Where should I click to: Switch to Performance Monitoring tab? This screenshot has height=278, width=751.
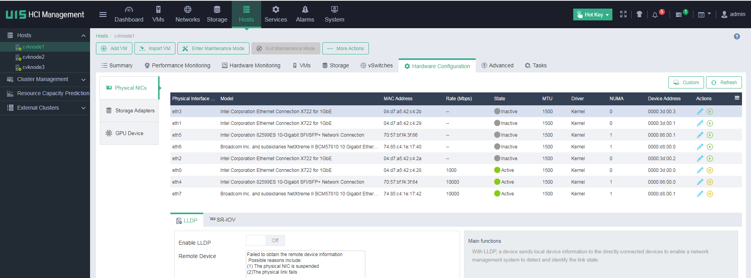[x=177, y=66]
